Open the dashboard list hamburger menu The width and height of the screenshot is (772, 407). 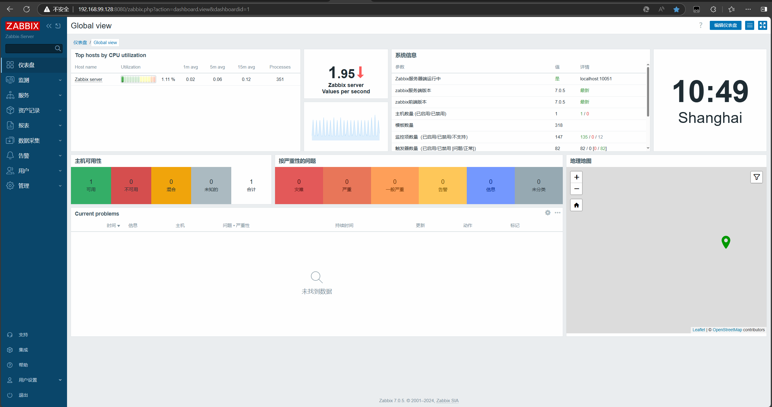(x=750, y=25)
